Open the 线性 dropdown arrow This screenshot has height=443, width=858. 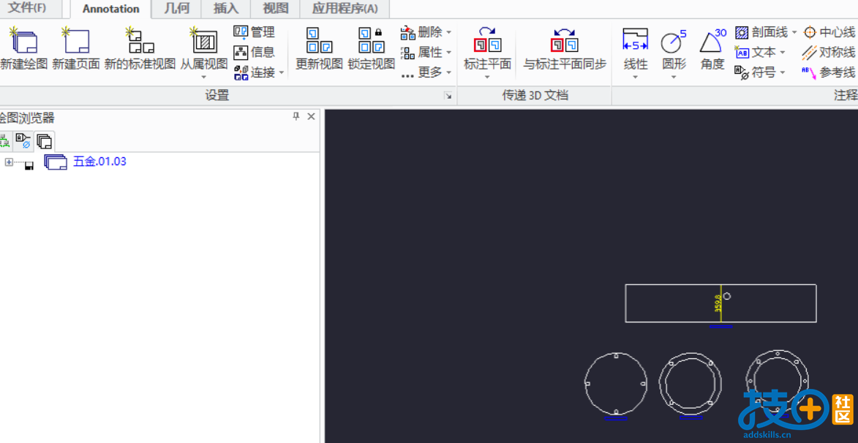pyautogui.click(x=636, y=77)
